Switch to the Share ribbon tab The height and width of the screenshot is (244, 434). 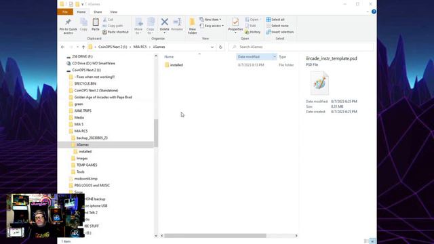98,12
